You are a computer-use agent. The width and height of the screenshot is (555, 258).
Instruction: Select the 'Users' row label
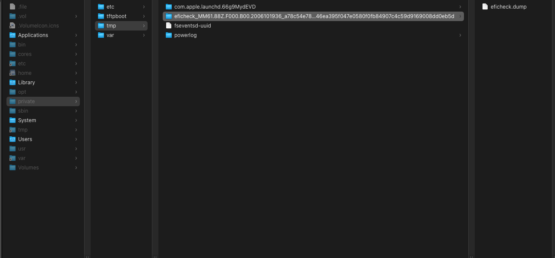(x=25, y=139)
